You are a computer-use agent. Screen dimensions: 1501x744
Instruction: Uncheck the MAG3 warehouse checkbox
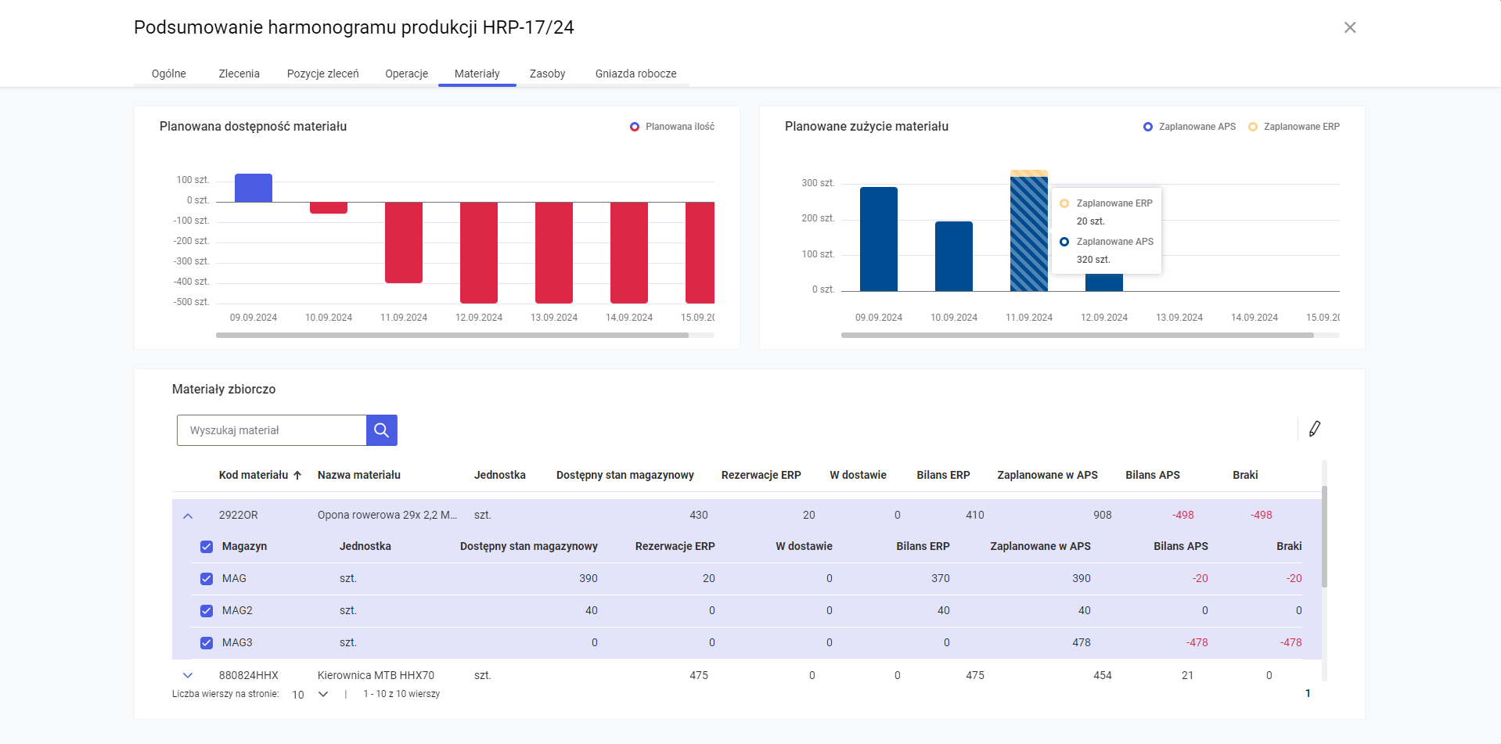coord(207,643)
